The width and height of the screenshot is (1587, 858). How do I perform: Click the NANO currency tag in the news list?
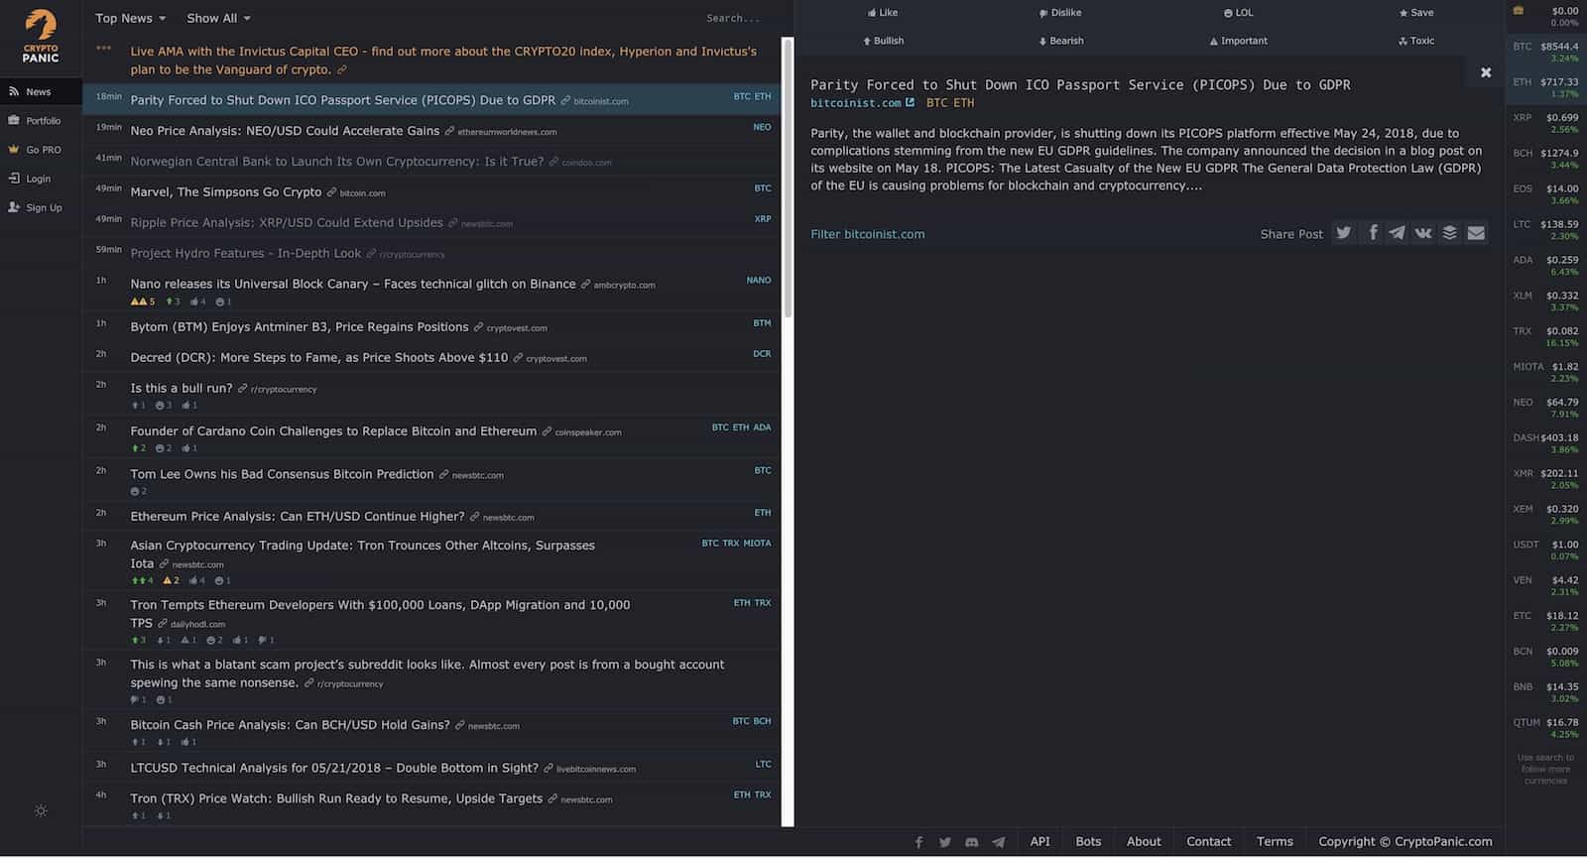click(x=759, y=280)
